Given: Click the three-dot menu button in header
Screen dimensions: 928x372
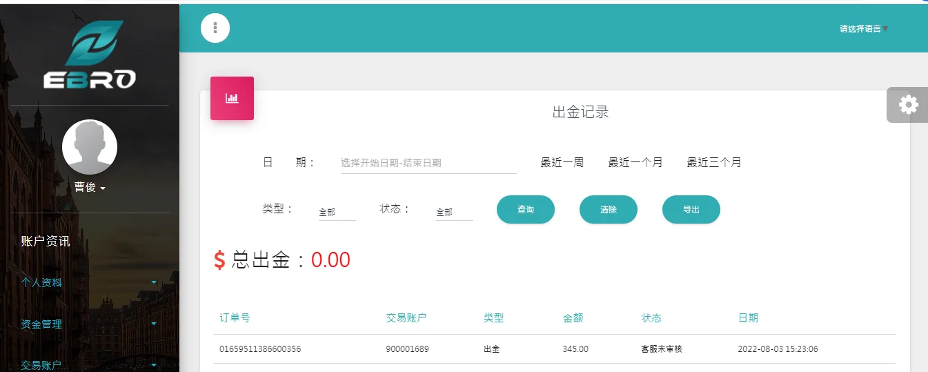Looking at the screenshot, I should (x=215, y=28).
